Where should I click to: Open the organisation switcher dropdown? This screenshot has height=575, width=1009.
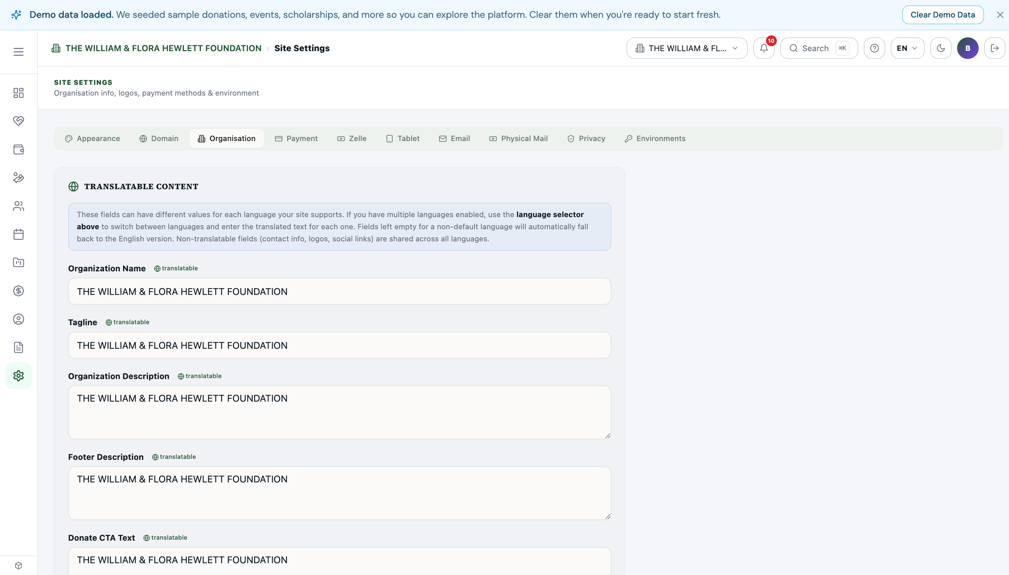[687, 48]
